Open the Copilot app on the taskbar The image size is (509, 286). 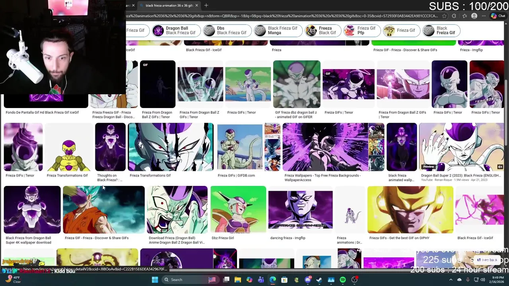[249, 280]
